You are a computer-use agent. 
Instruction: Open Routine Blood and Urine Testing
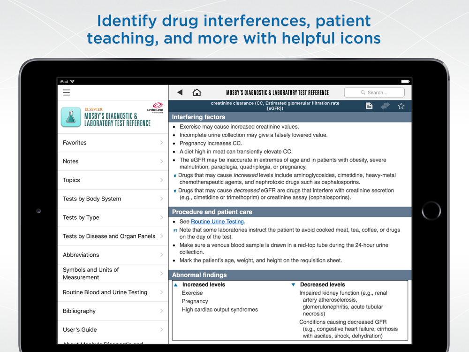113,292
